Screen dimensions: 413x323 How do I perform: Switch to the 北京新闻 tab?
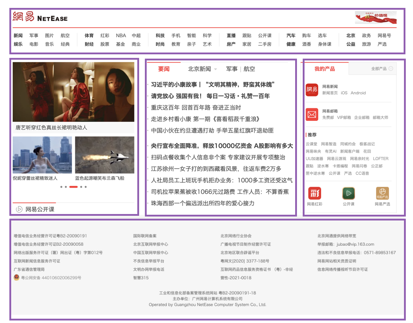(x=199, y=69)
